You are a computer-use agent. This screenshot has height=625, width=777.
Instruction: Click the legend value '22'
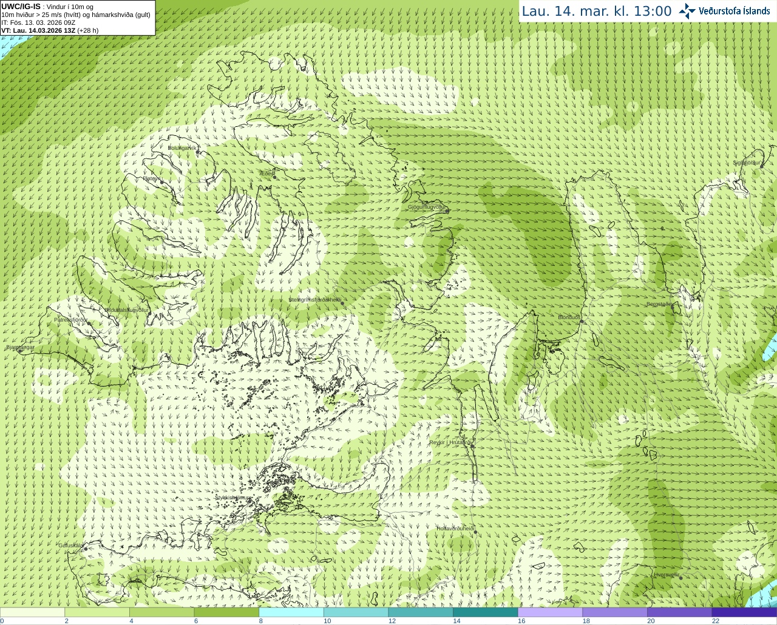[716, 621]
